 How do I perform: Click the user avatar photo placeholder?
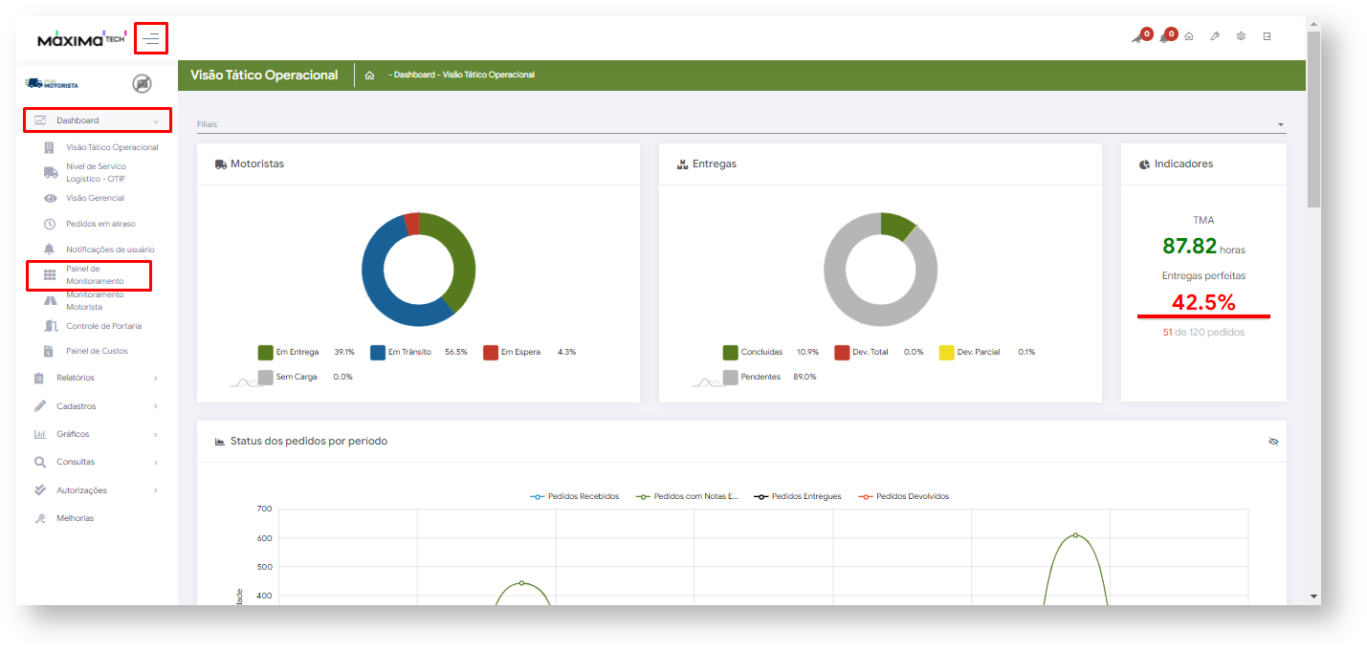click(142, 84)
